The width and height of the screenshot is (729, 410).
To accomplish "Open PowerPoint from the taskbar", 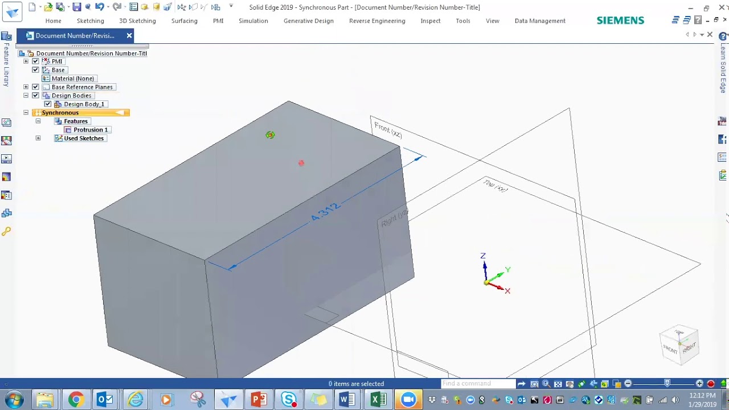I will [x=259, y=400].
